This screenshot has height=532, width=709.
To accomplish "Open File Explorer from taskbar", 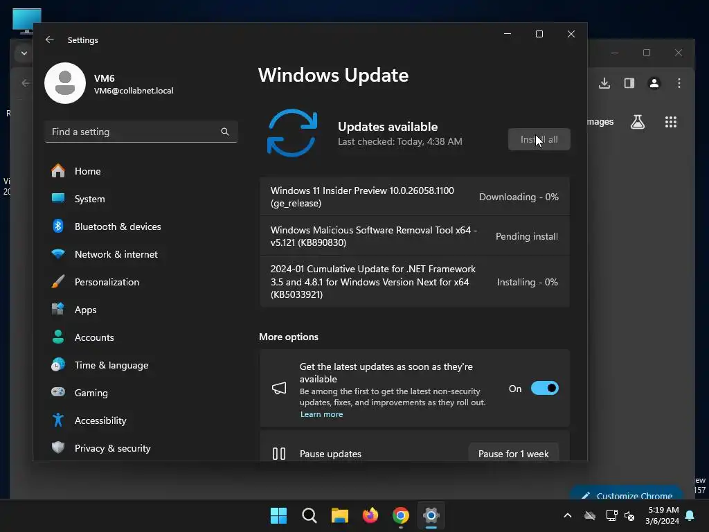I will 339,515.
